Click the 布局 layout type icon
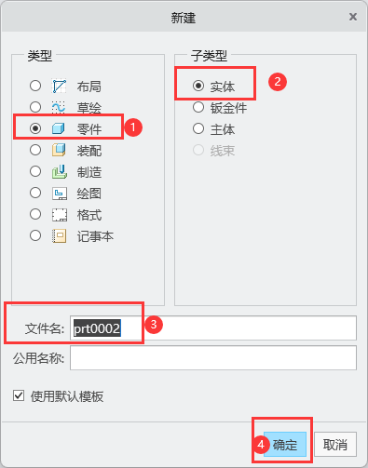 (x=59, y=86)
